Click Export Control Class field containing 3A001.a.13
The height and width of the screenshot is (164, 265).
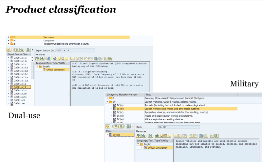click(x=75, y=50)
